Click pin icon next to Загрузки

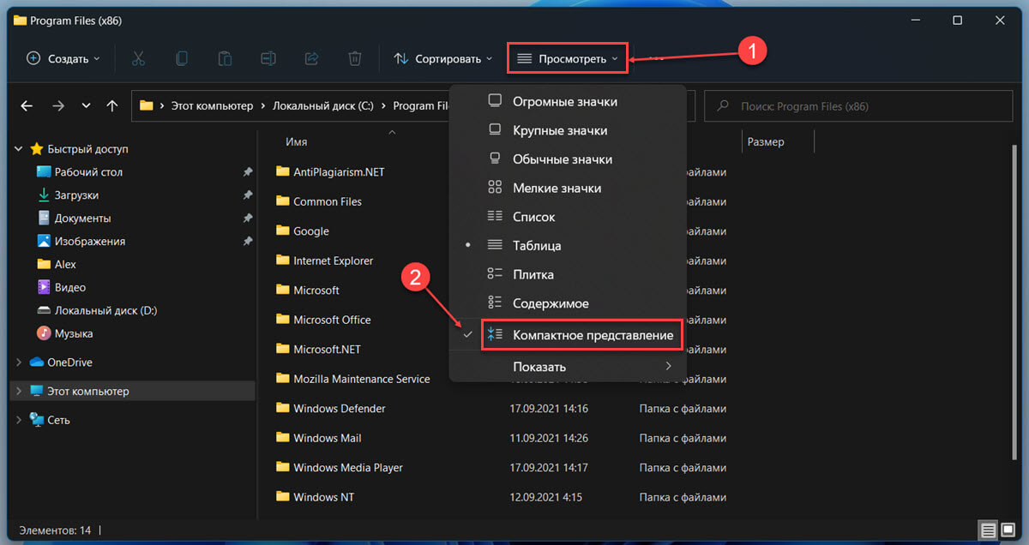248,195
